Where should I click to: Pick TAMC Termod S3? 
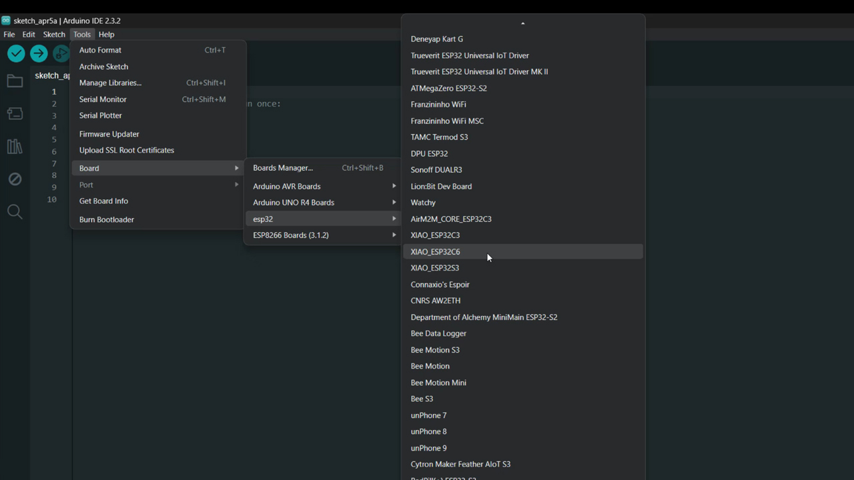(x=523, y=137)
